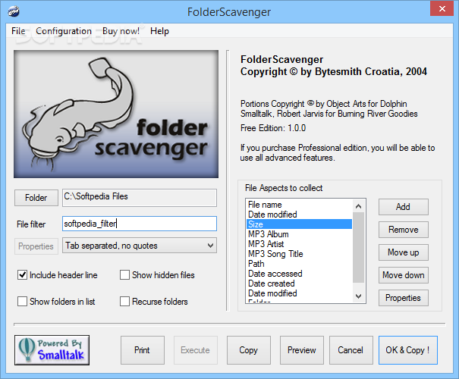Click the Copy button

coord(249,350)
